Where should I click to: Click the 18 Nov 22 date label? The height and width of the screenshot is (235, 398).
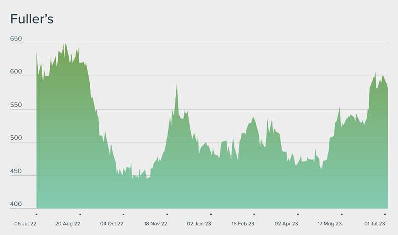155,224
